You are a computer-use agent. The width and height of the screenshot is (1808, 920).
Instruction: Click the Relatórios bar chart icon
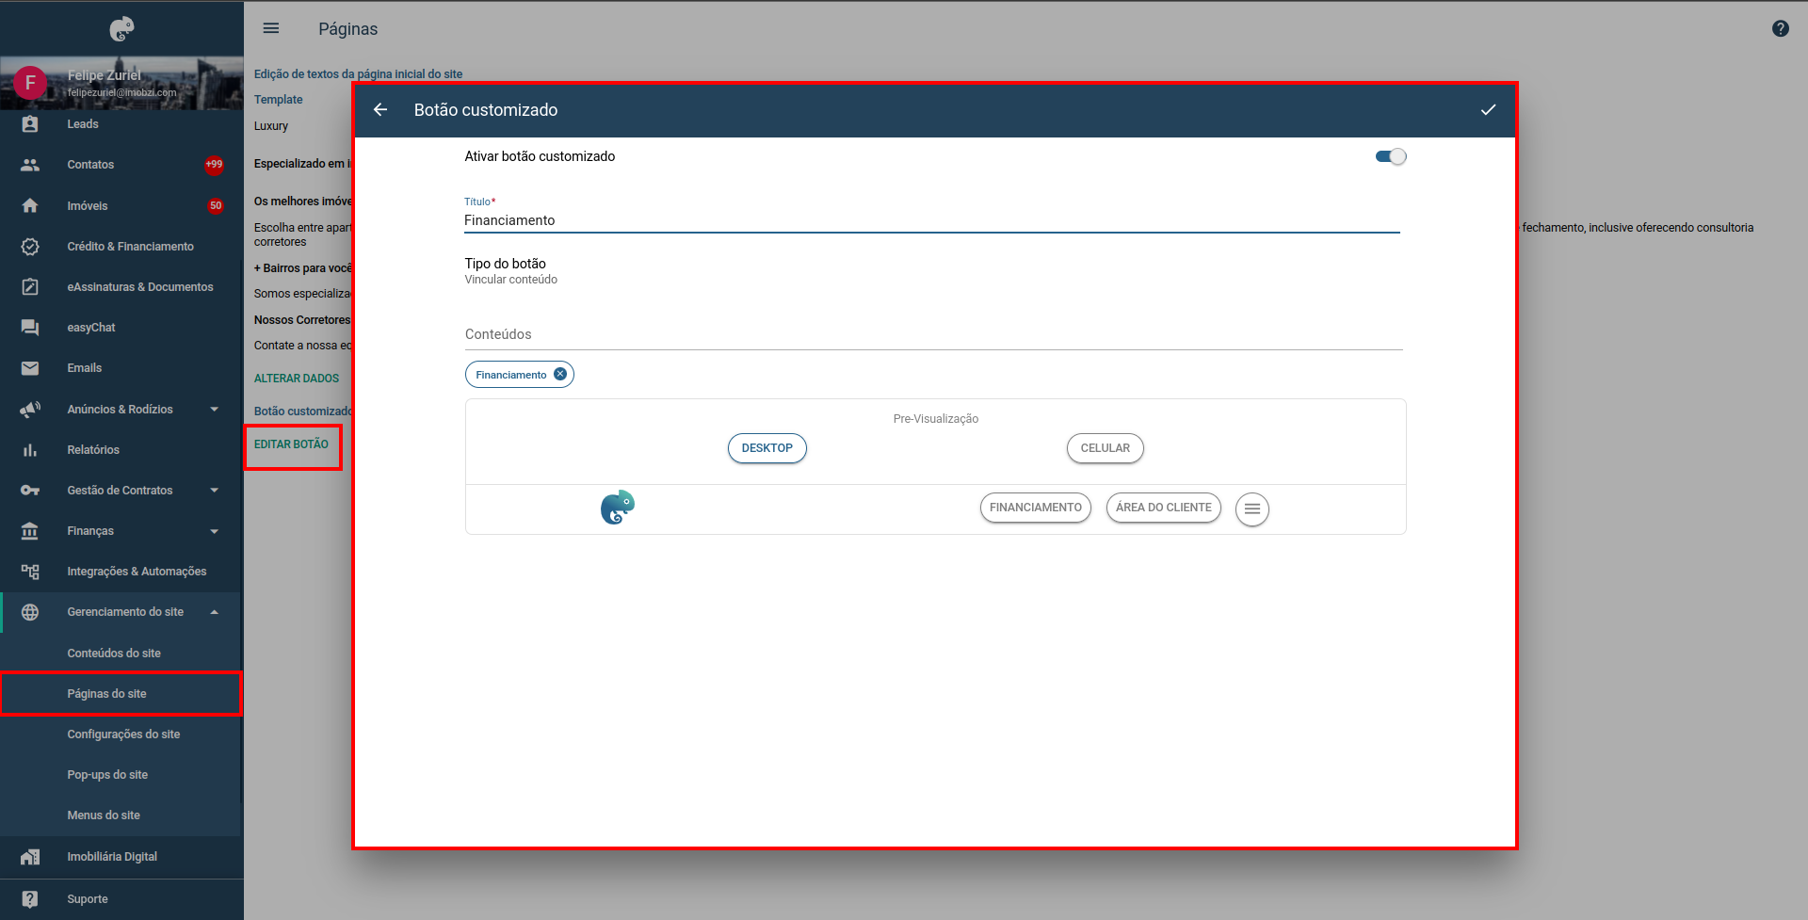click(x=30, y=450)
